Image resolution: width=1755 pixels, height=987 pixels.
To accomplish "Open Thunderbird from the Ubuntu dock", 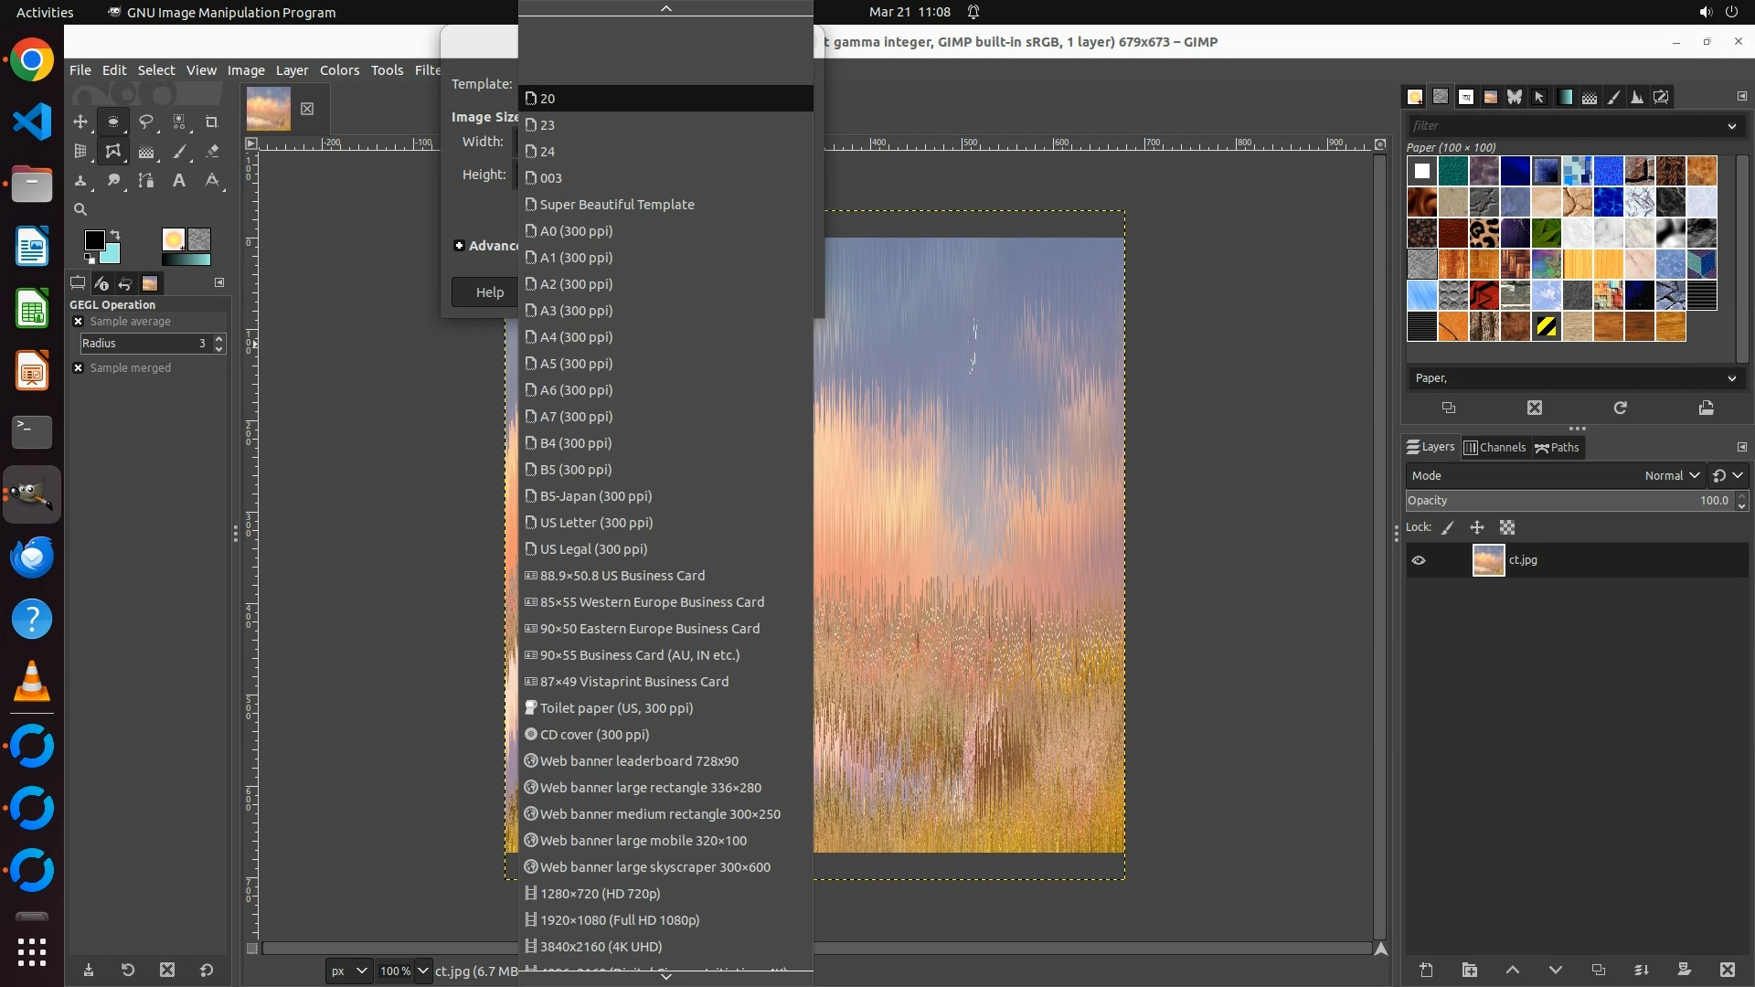I will coord(32,557).
